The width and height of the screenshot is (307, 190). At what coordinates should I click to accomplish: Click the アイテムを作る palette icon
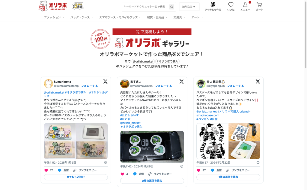click(213, 4)
